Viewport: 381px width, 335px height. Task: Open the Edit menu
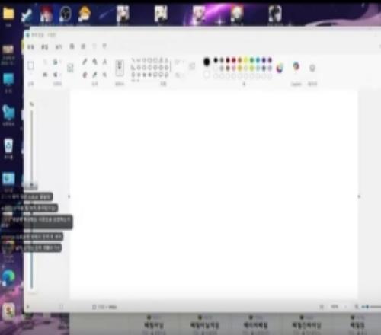pyautogui.click(x=45, y=47)
